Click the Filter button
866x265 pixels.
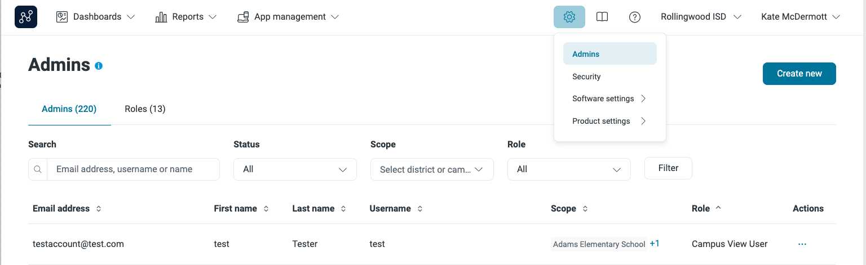click(668, 168)
